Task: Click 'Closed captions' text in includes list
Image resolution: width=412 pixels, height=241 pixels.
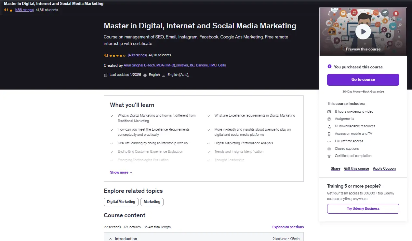Action: pyautogui.click(x=347, y=149)
